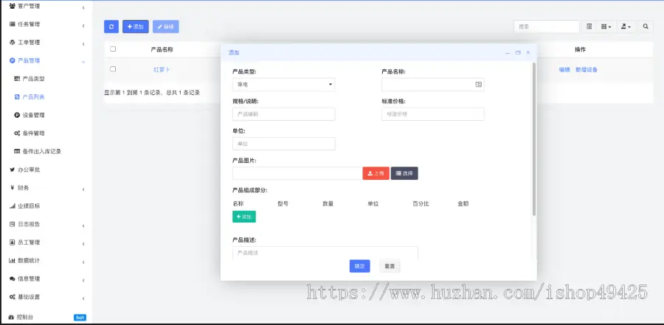Click the 标准价格 input field

[x=432, y=114]
